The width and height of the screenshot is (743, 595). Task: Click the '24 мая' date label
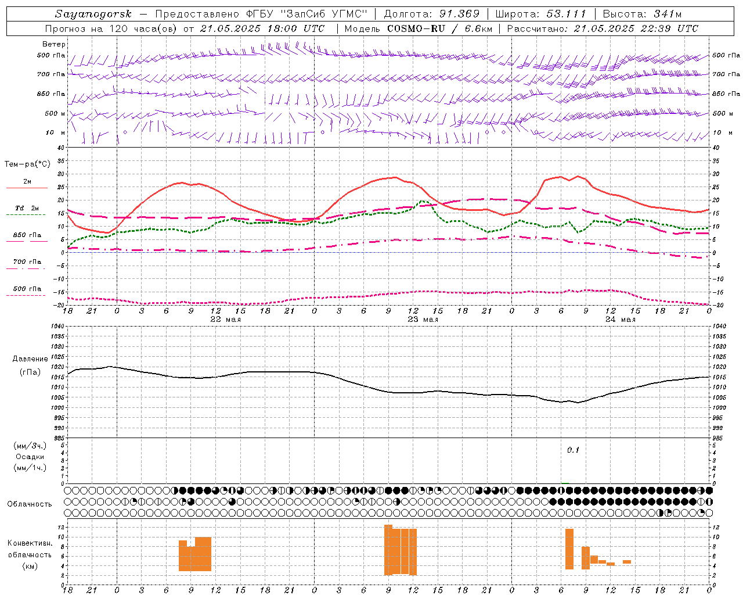point(620,320)
